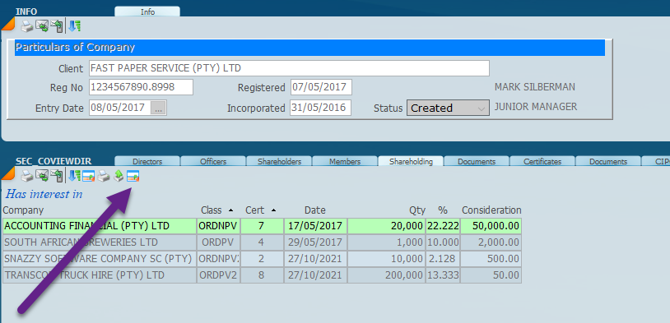
Task: Click the blue sort arrow in INFO toolbar
Action: pos(75,26)
